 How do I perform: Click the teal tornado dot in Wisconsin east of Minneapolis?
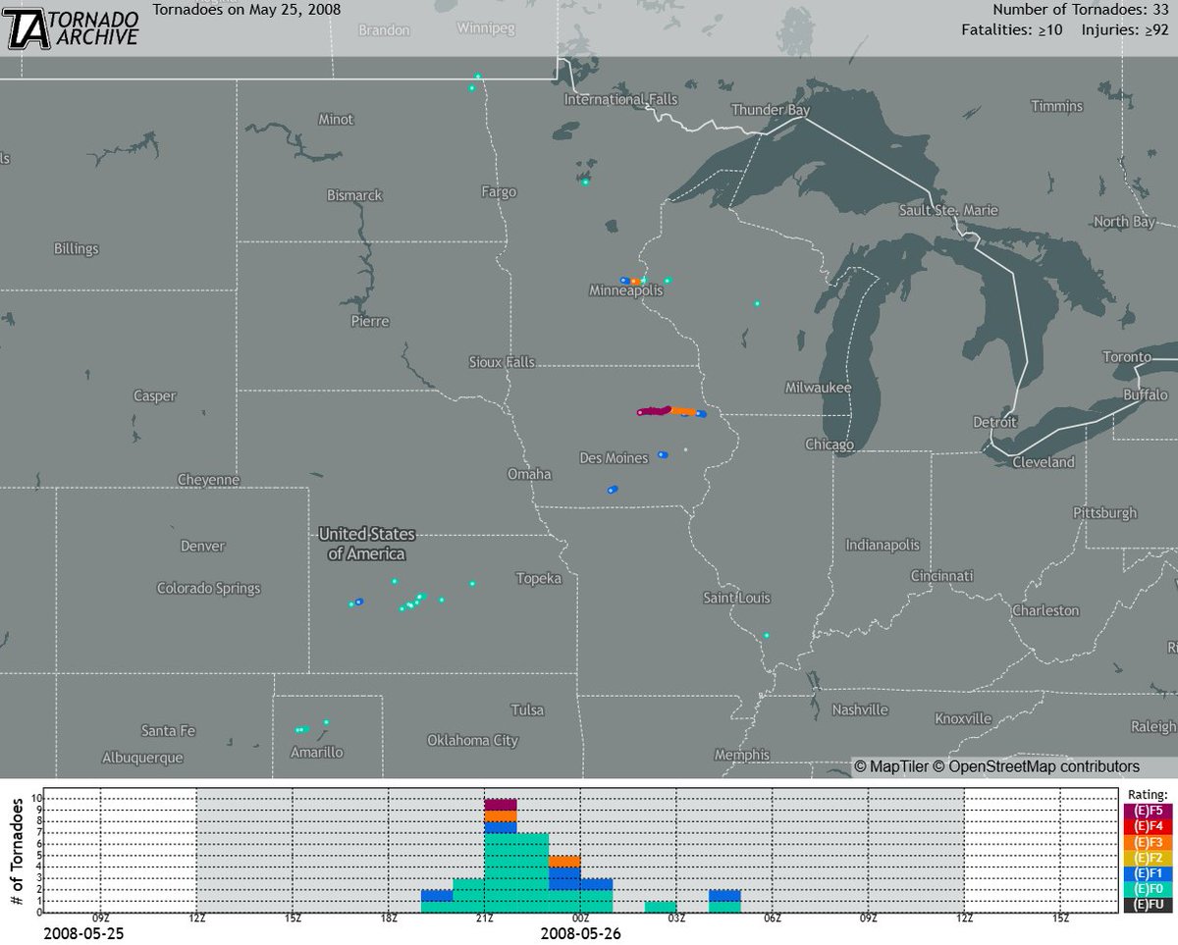756,304
